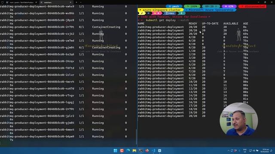This screenshot has width=275, height=154.
Task: Click the pod name ending in 4mrrh
Action: coord(37,82)
